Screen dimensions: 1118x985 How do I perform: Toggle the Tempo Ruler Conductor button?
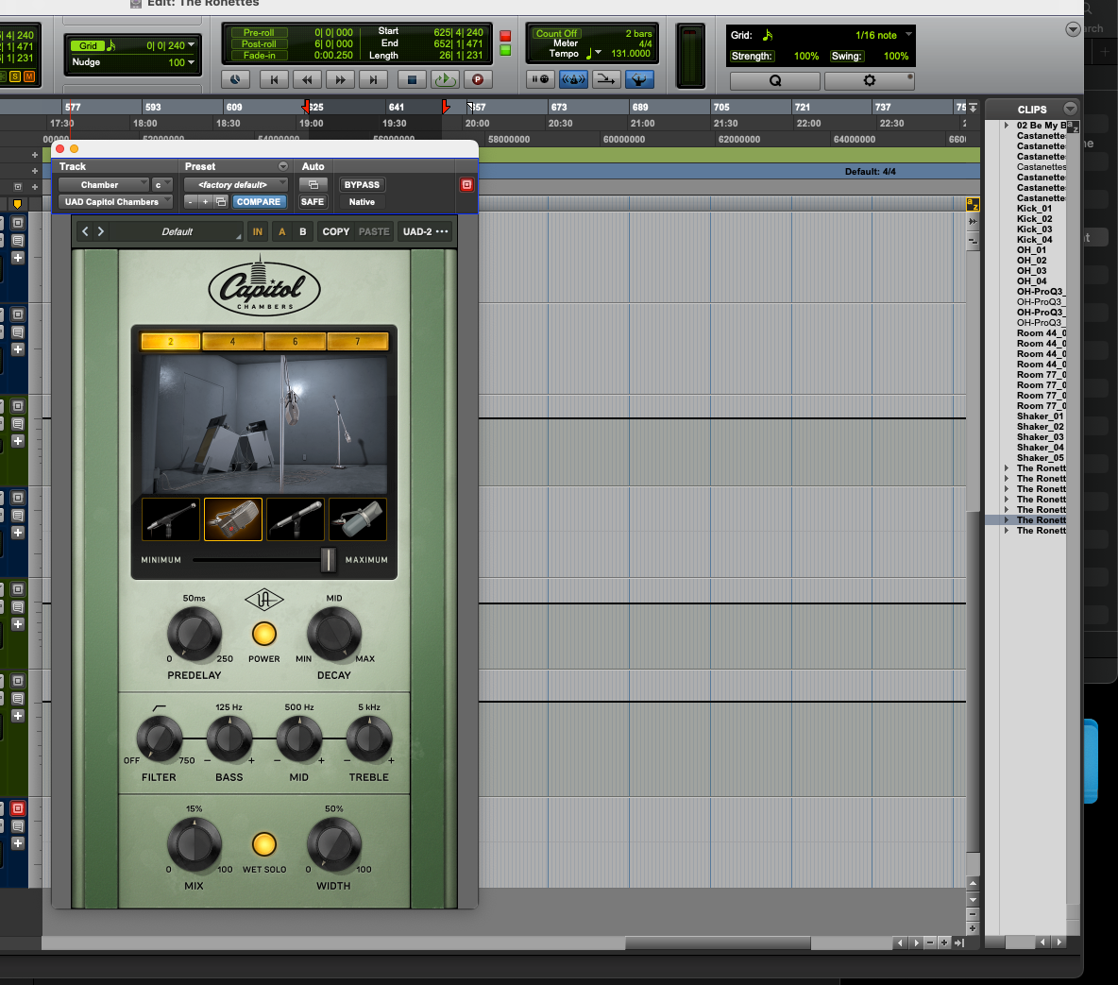click(639, 79)
